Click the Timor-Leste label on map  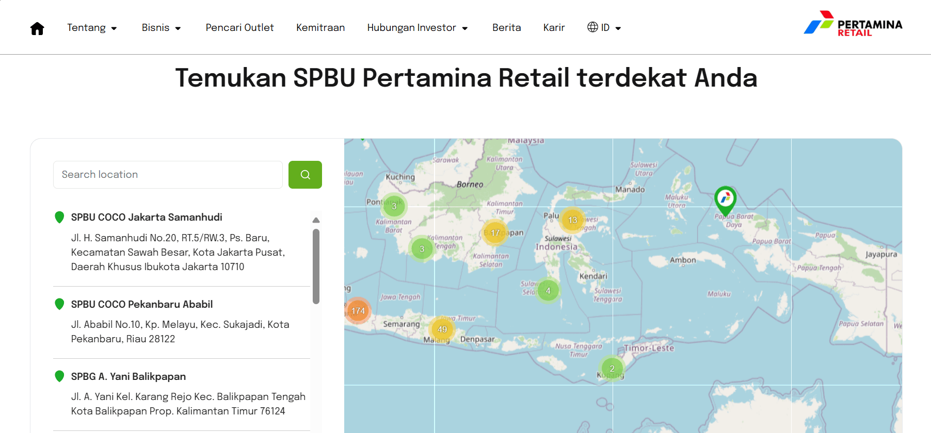click(x=649, y=348)
